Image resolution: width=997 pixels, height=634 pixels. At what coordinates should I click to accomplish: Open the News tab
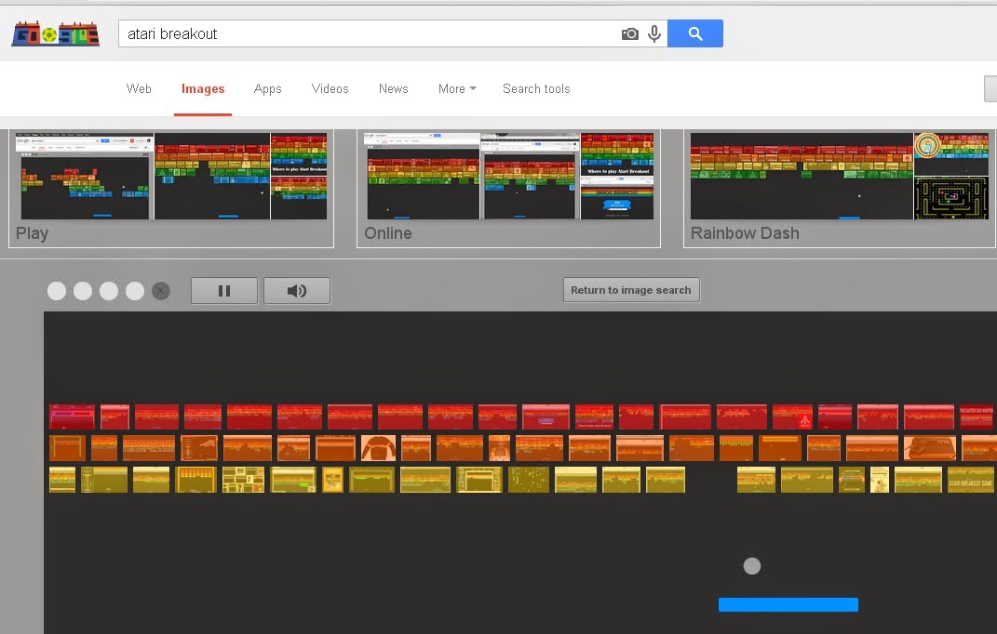pos(393,89)
